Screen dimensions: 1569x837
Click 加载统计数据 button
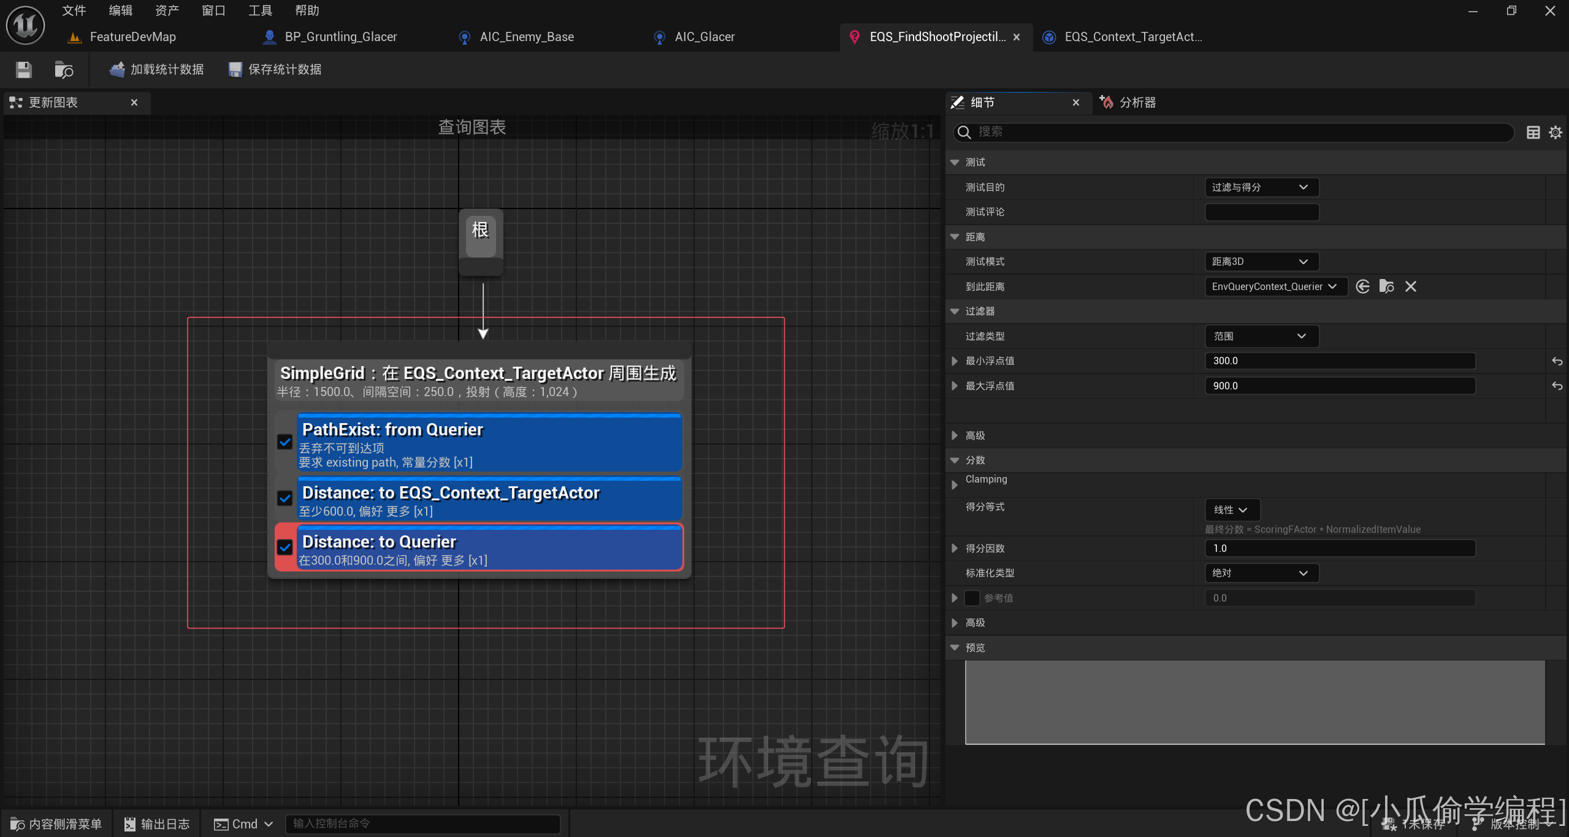pyautogui.click(x=157, y=70)
